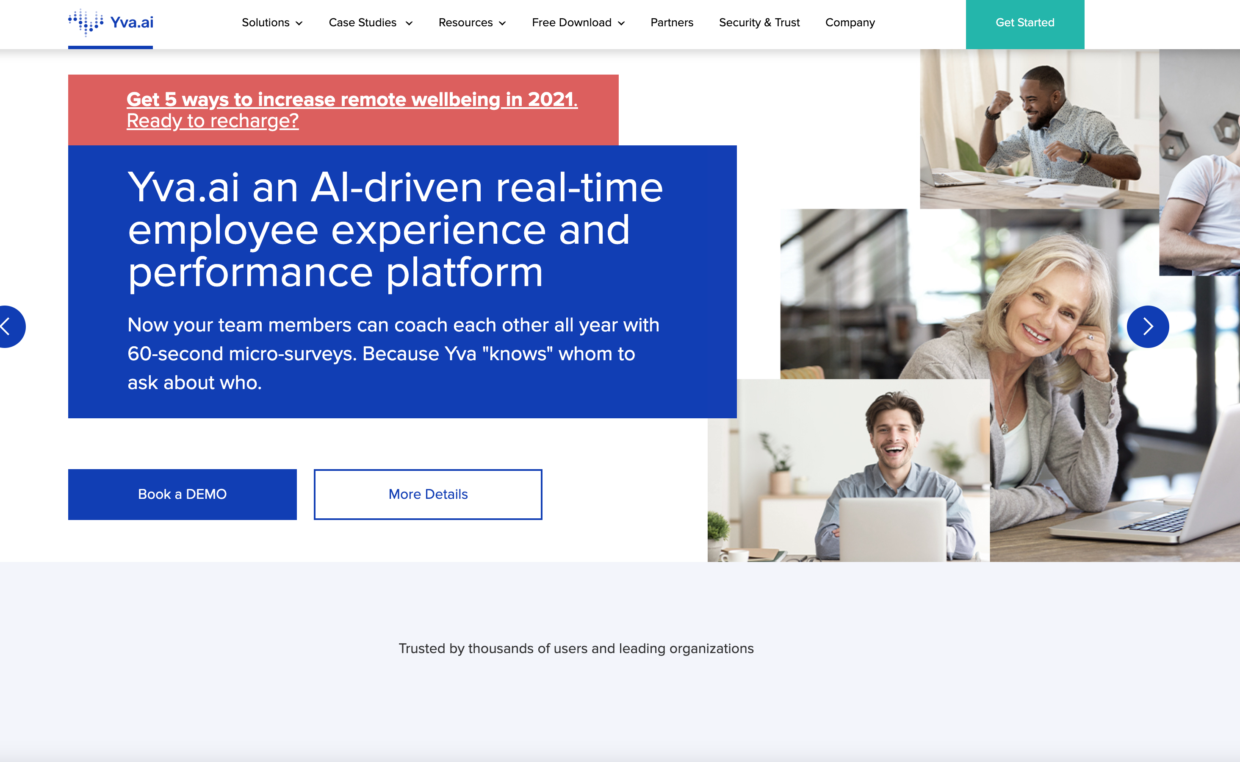Go to the previous carousel slide
1240x762 pixels.
tap(10, 327)
